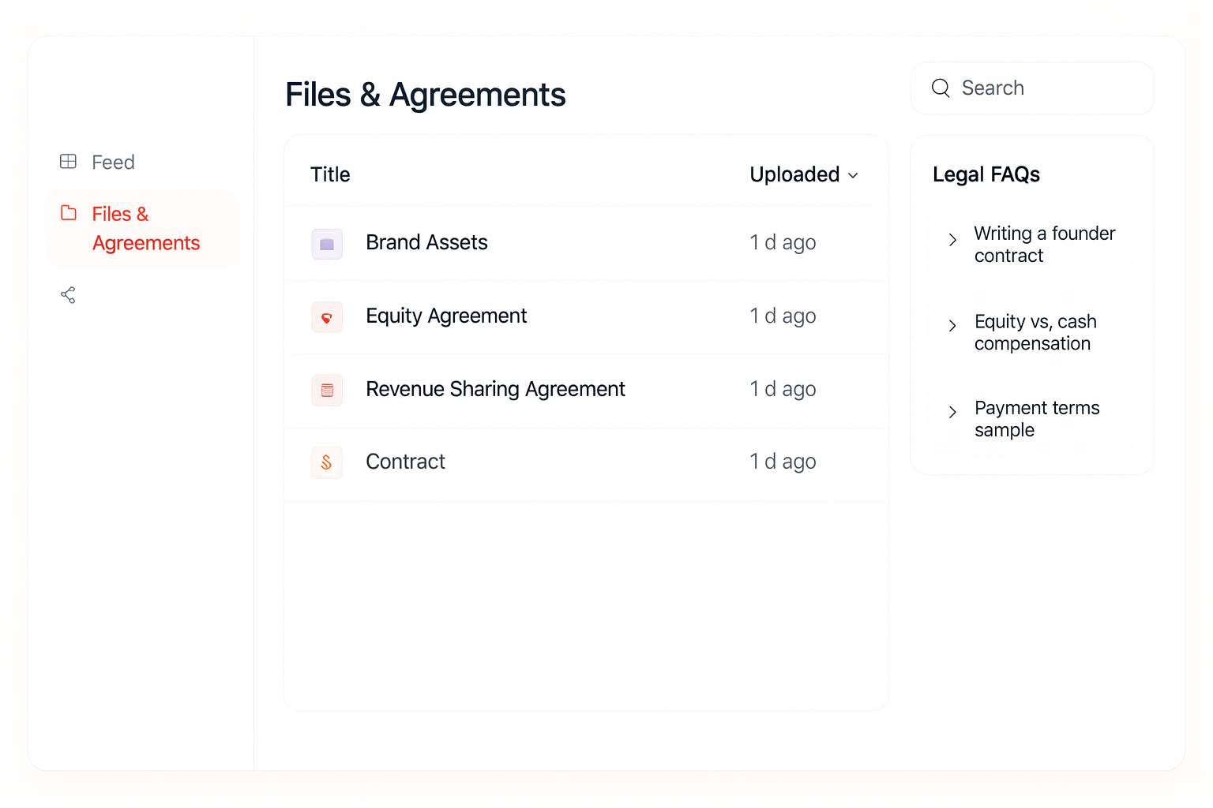The height and width of the screenshot is (808, 1213).
Task: Click the Legal FAQs panel heading
Action: coord(986,174)
